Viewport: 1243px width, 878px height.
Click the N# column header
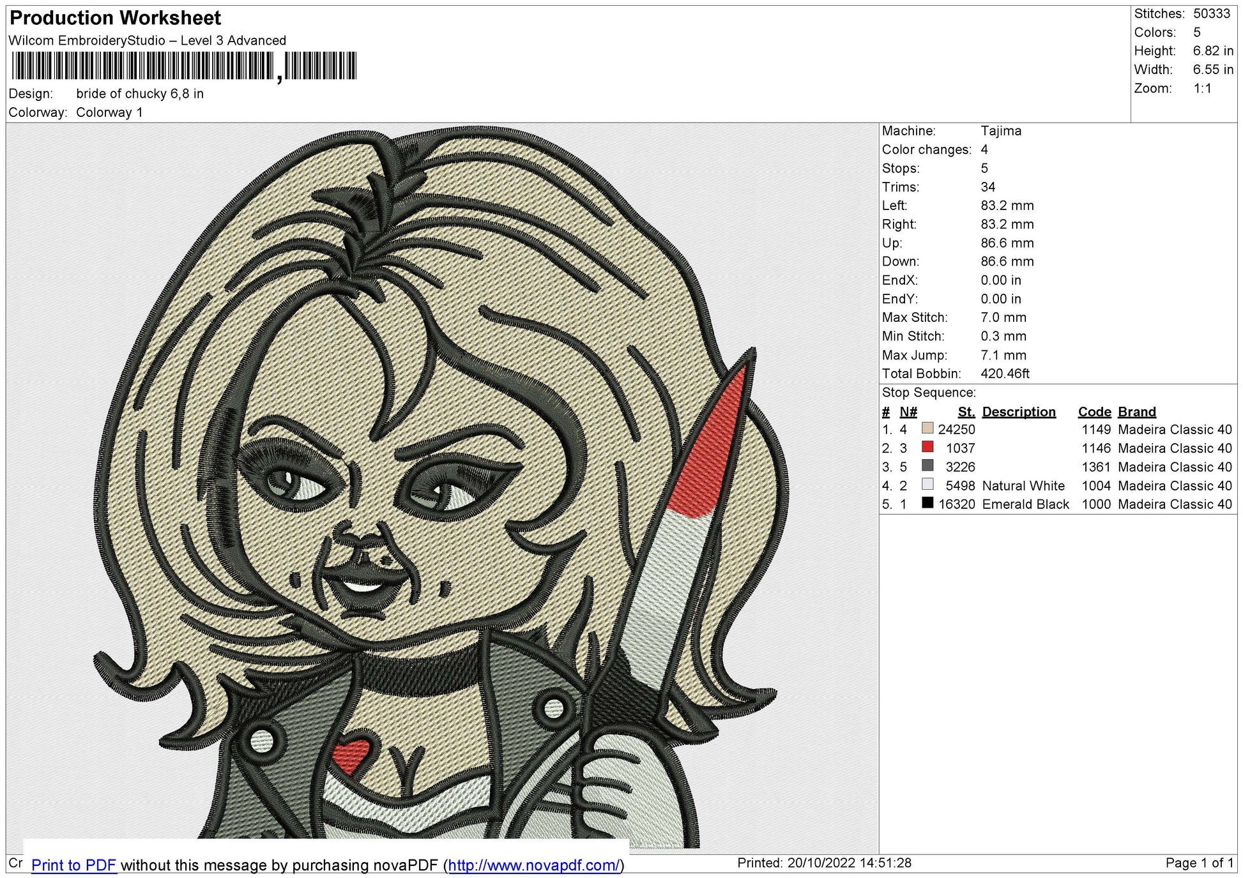click(908, 412)
